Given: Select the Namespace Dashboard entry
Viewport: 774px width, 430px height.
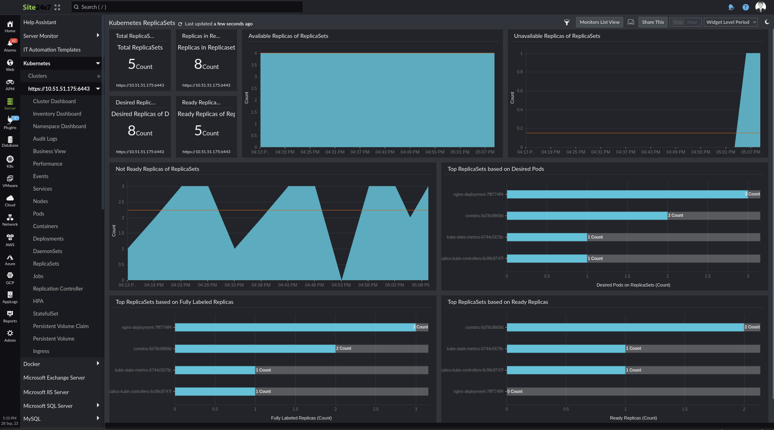Looking at the screenshot, I should tap(59, 126).
